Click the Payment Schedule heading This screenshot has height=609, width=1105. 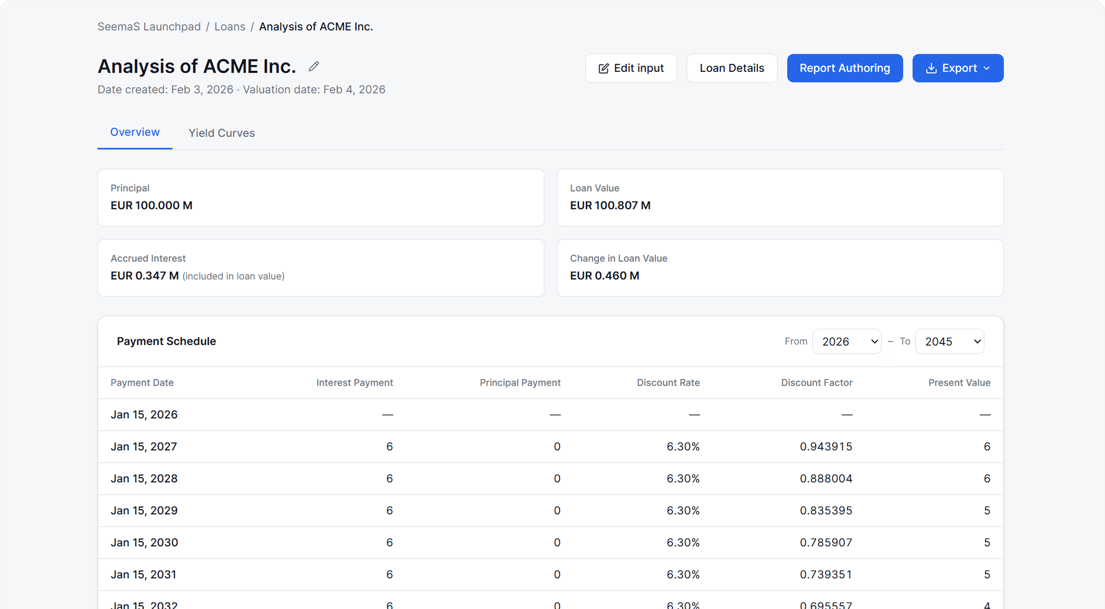(166, 341)
